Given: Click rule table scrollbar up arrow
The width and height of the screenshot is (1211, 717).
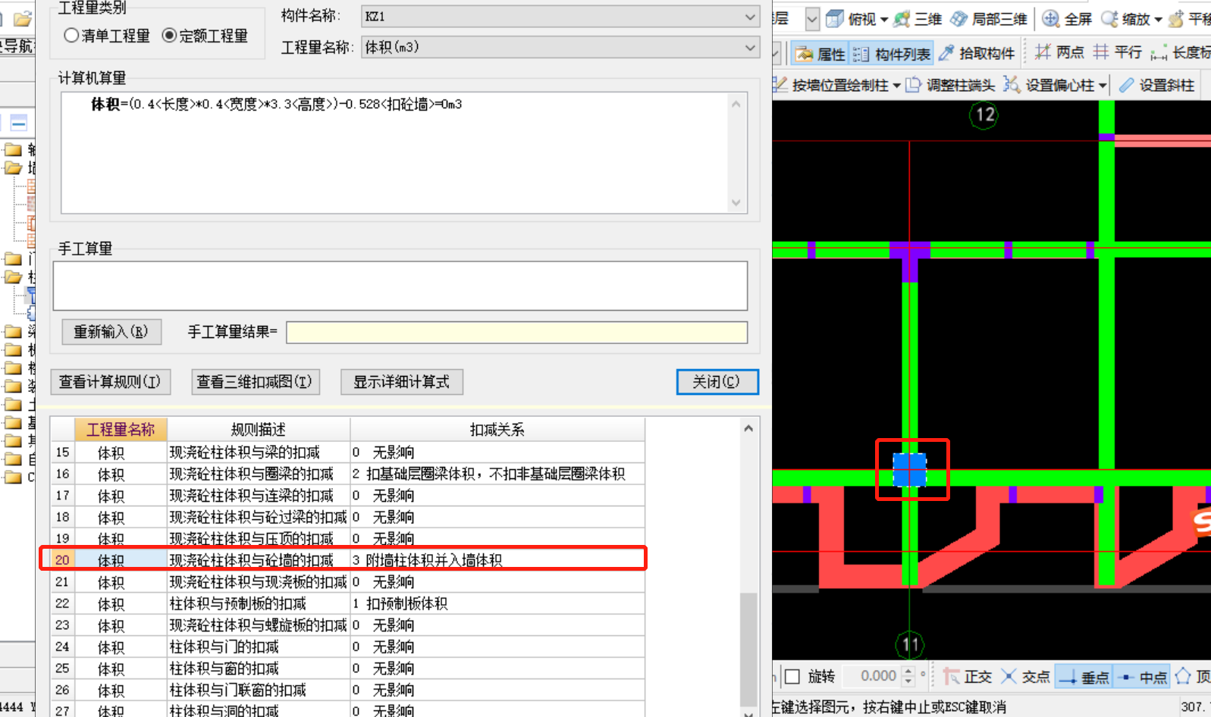Looking at the screenshot, I should click(748, 428).
